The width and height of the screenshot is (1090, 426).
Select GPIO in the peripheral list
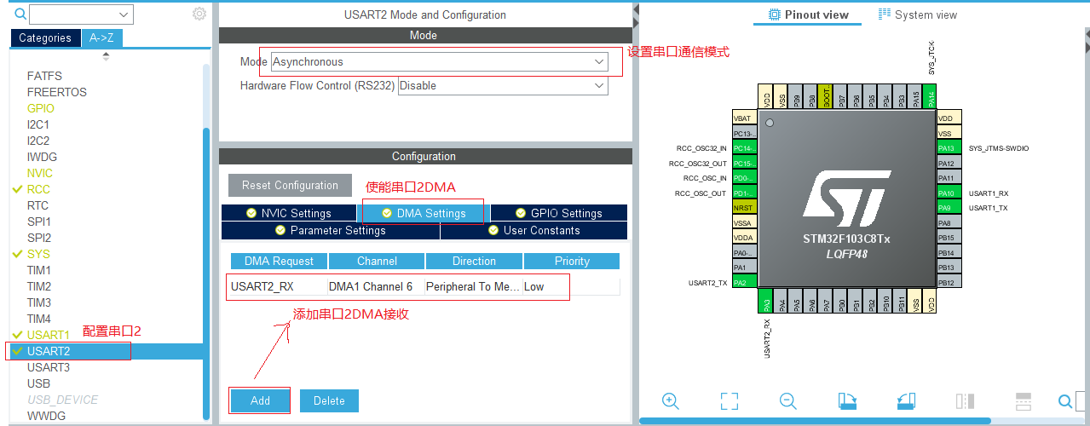coord(40,108)
